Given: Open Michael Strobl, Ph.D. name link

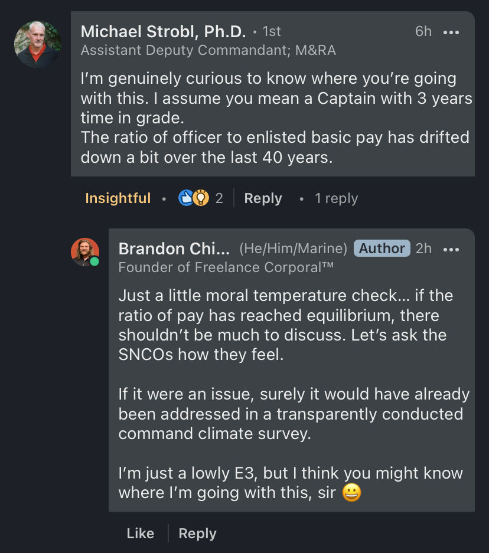Looking at the screenshot, I should tap(163, 31).
